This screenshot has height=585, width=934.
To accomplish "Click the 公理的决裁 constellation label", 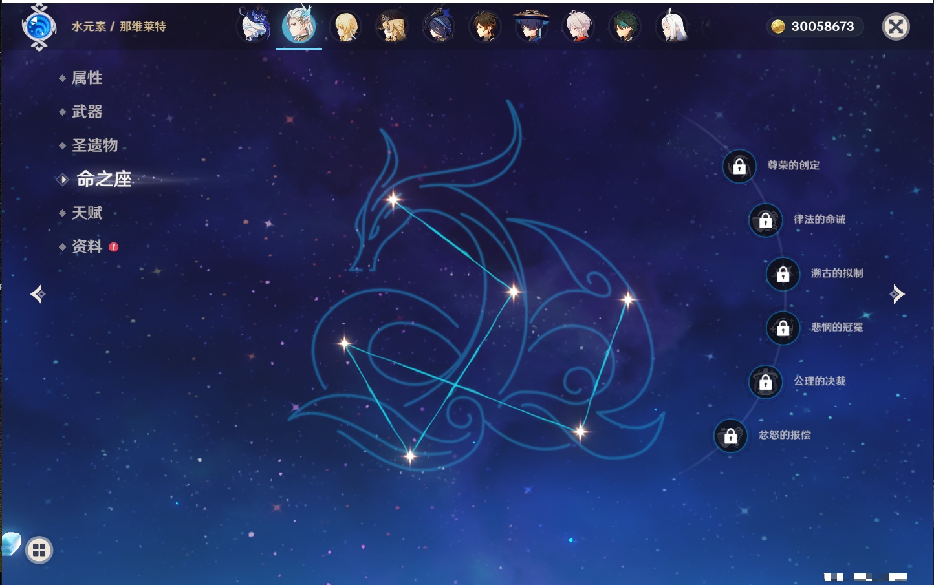I will click(x=820, y=381).
